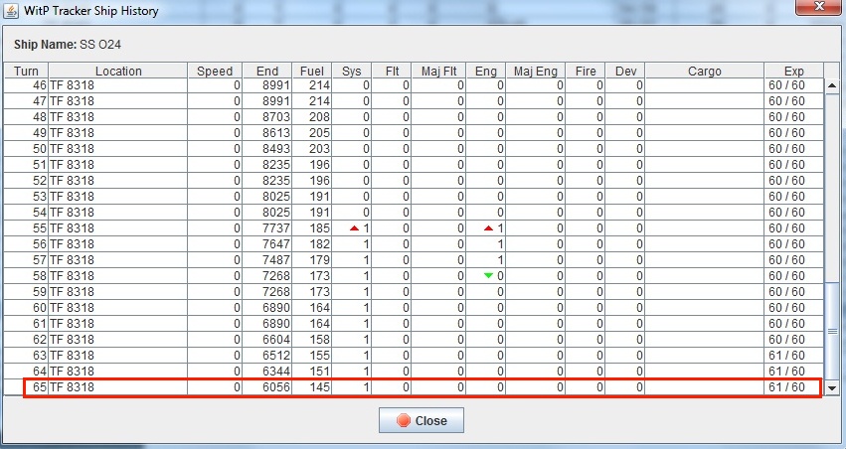Click red up arrow in Sys turn 55
This screenshot has height=449, width=846.
coord(354,228)
